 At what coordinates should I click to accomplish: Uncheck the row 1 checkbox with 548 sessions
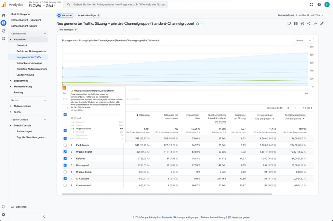pos(65,138)
